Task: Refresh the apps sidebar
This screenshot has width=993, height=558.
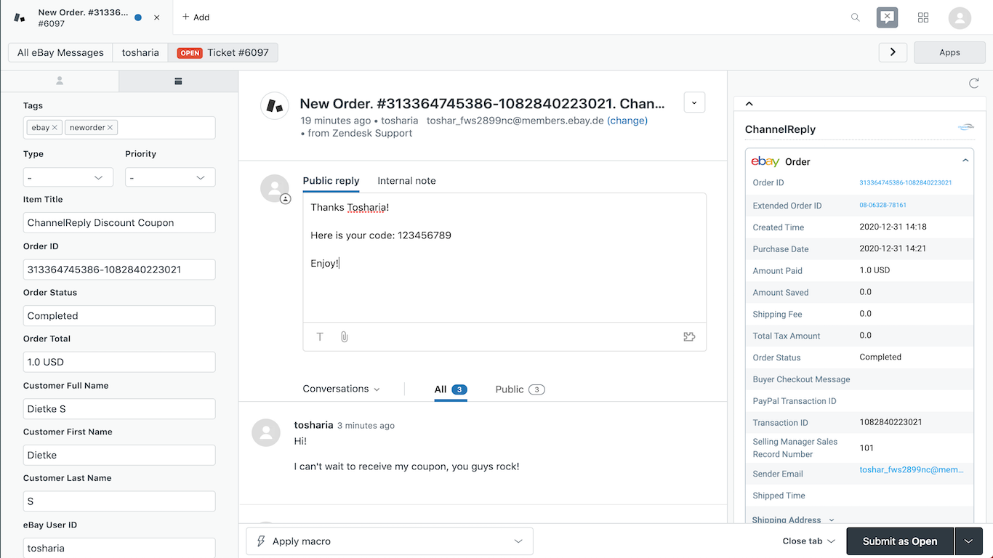Action: pos(973,83)
